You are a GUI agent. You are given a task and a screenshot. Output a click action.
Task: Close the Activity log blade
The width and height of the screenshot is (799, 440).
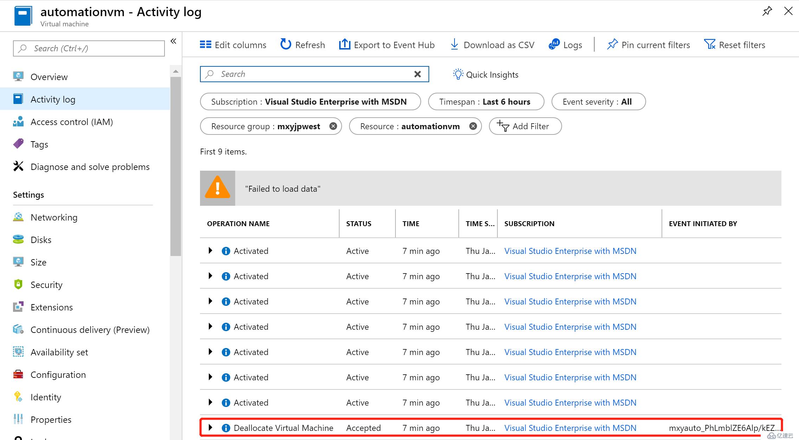coord(788,11)
